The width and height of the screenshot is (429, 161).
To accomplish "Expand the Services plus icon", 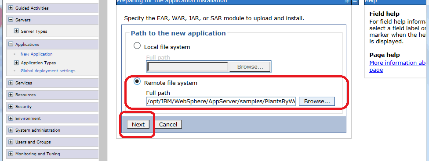I will (11, 83).
